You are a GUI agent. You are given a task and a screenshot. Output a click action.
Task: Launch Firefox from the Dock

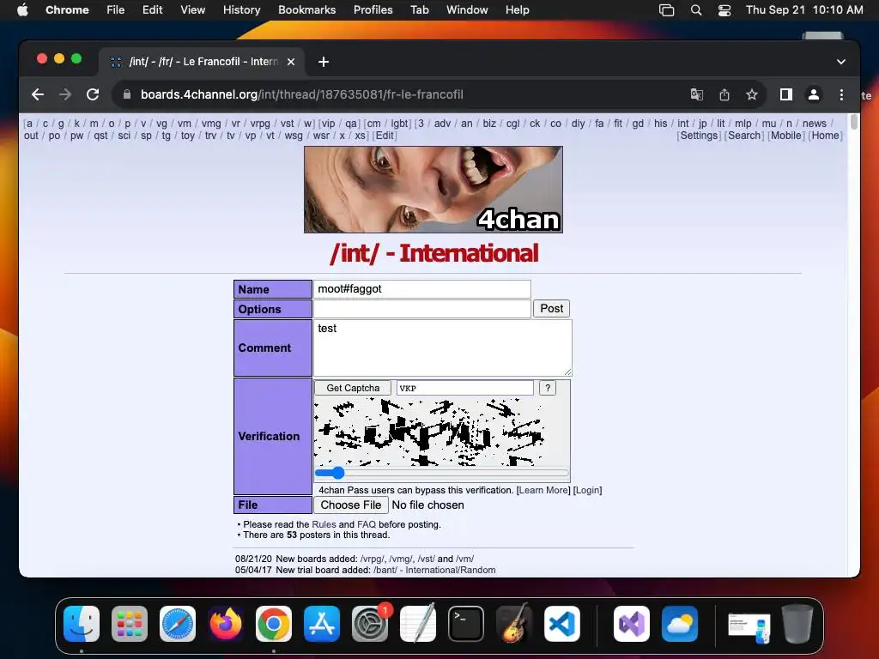(226, 624)
